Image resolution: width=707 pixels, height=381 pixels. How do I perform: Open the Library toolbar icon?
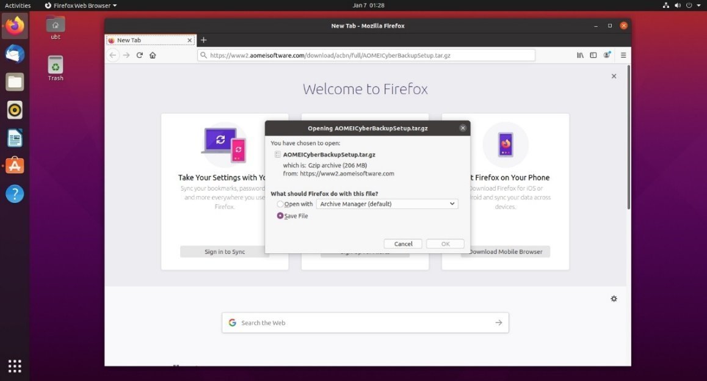580,55
